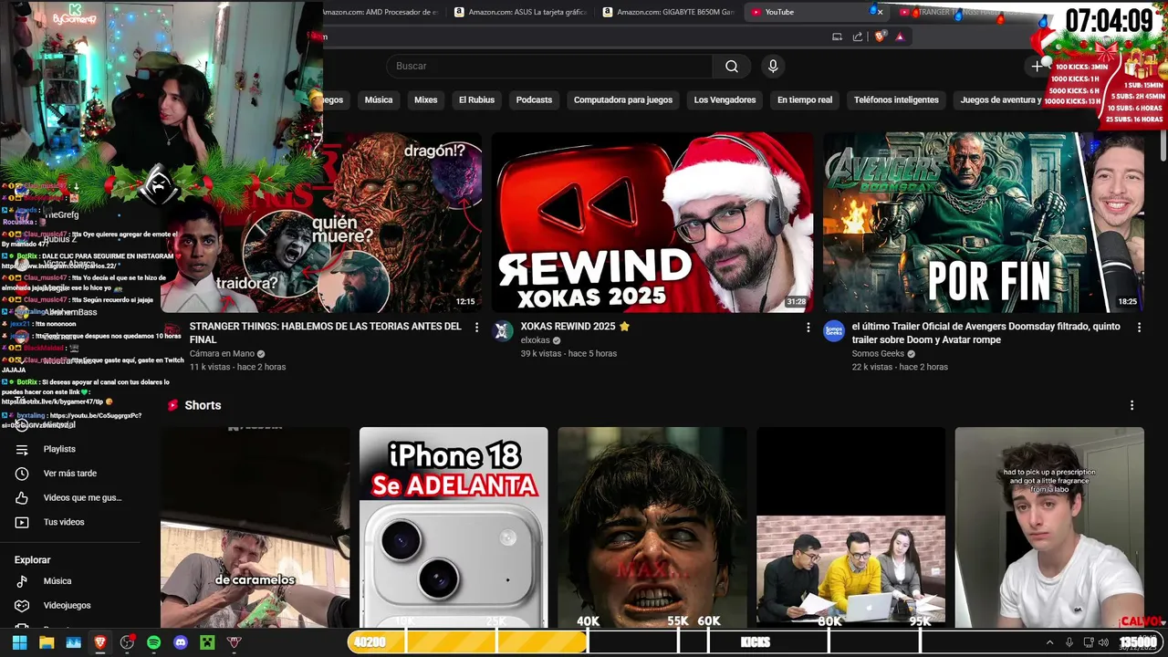Open Spotify from the taskbar
The width and height of the screenshot is (1168, 657).
coord(153,642)
